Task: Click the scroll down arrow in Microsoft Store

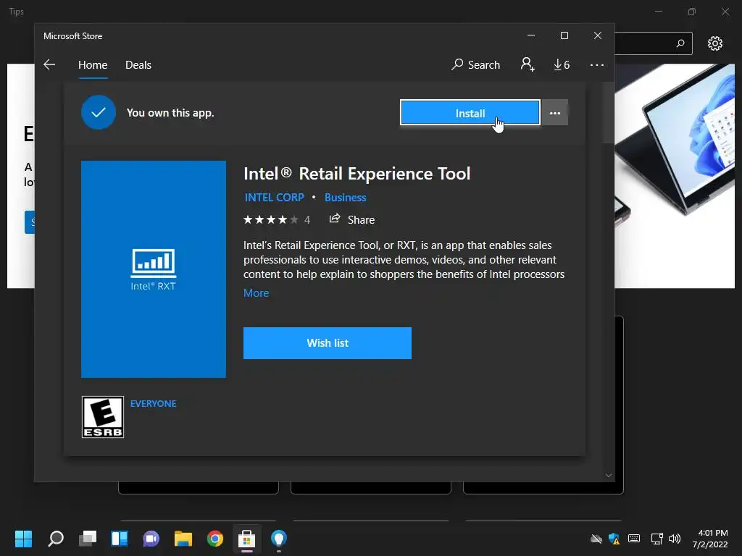Action: pos(609,476)
